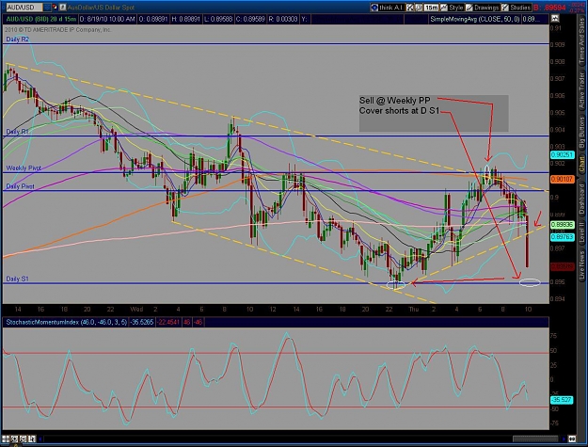Viewport: 588px width, 447px height.
Task: Open the Live News side tab
Action: (x=581, y=264)
